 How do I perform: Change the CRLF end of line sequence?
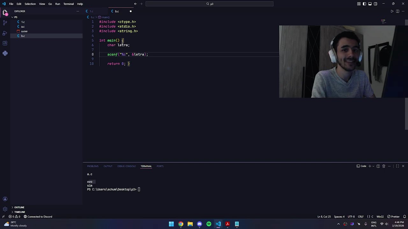tap(361, 217)
